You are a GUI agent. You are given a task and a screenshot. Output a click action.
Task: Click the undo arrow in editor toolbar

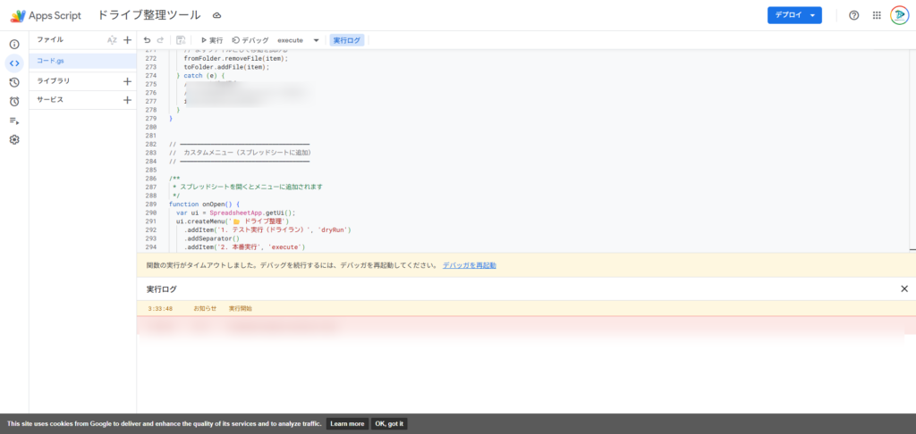pyautogui.click(x=148, y=40)
